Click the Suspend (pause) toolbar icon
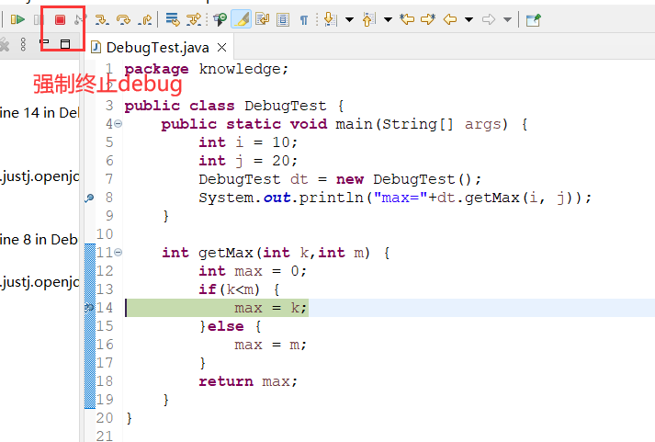Image resolution: width=655 pixels, height=442 pixels. coord(39,19)
